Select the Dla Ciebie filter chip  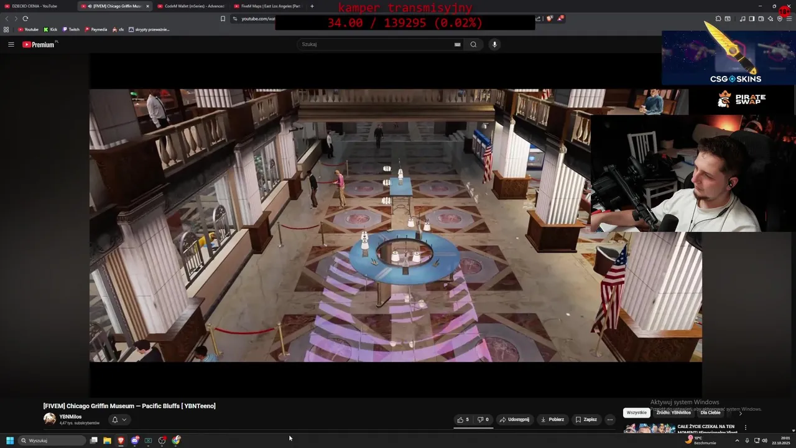click(x=710, y=413)
